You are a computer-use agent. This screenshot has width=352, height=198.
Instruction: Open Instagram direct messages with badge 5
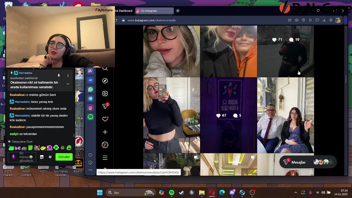(105, 106)
